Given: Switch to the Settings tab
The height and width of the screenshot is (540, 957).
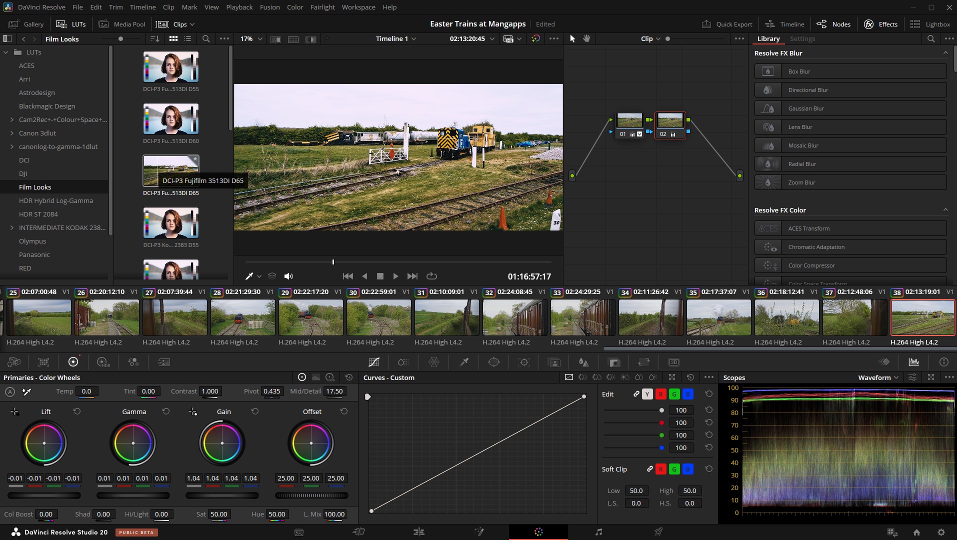Looking at the screenshot, I should click(x=802, y=38).
